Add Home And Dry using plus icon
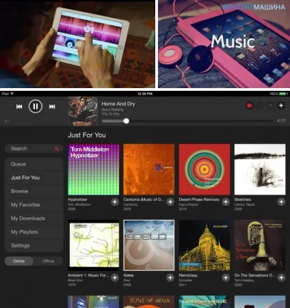 click(281, 105)
